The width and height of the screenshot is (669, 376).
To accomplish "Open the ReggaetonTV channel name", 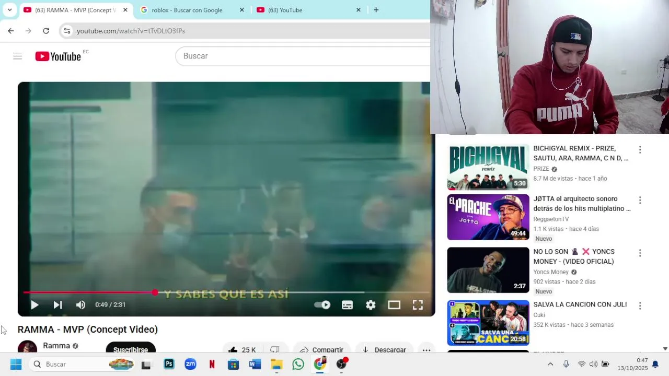I will (551, 219).
